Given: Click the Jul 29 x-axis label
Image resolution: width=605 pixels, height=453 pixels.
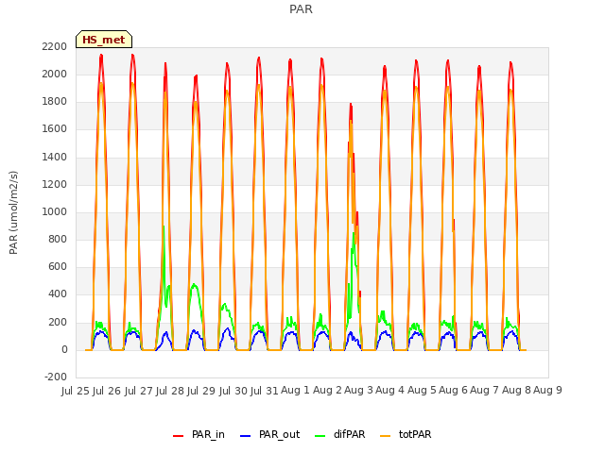Looking at the screenshot, I should click(201, 391).
